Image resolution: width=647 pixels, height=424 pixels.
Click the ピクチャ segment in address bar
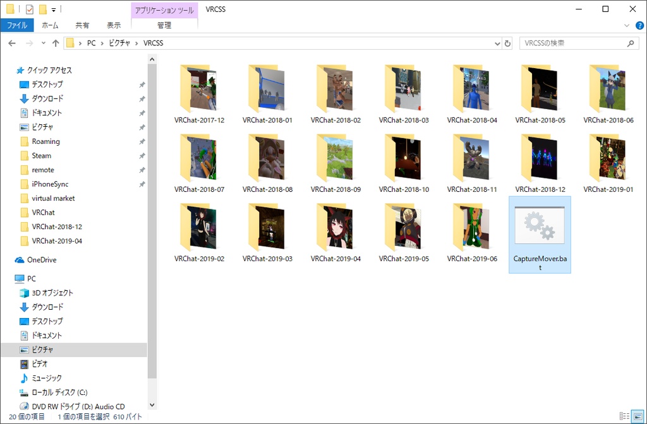pos(119,44)
